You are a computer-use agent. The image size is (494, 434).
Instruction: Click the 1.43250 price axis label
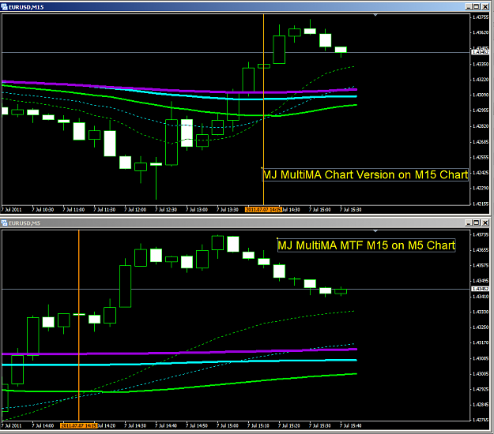point(481,327)
